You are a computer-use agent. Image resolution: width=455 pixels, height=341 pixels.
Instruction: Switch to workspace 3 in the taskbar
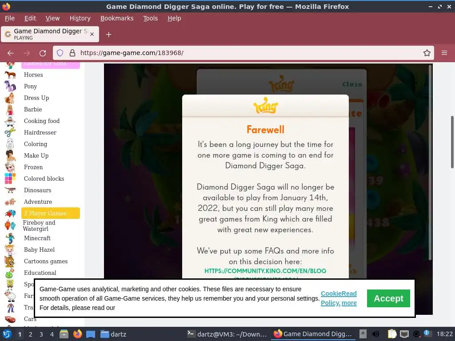tap(41, 334)
